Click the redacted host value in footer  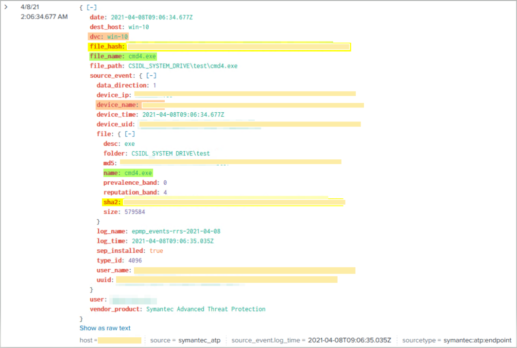tap(120, 340)
